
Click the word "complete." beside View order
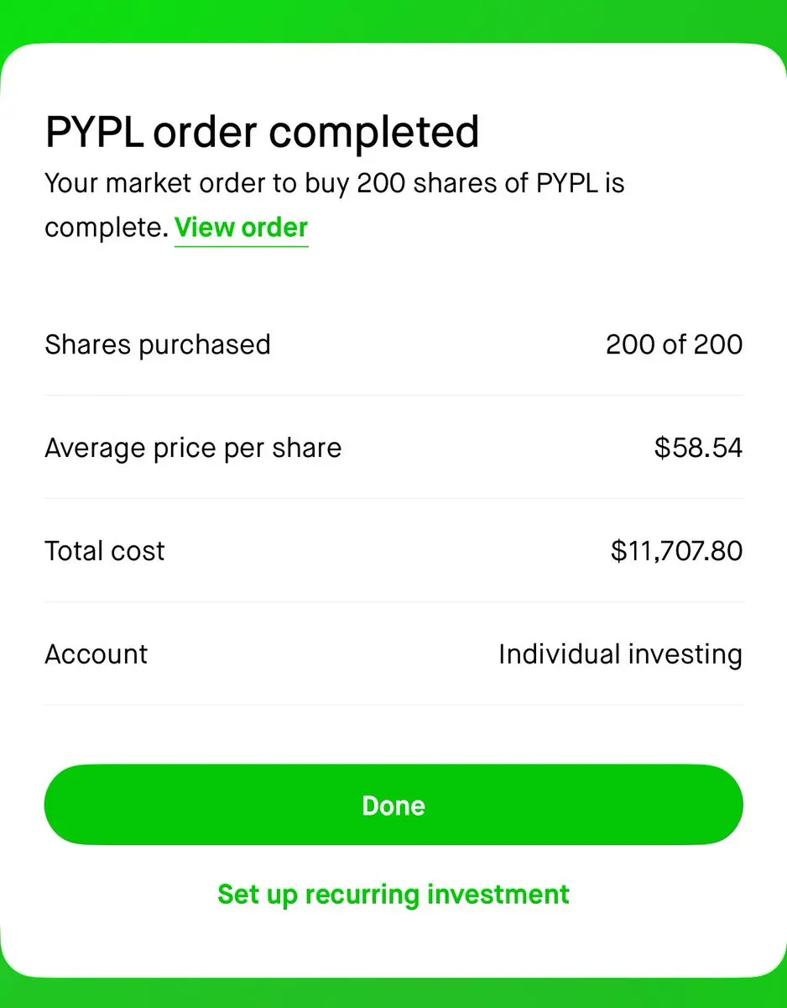pyautogui.click(x=107, y=228)
